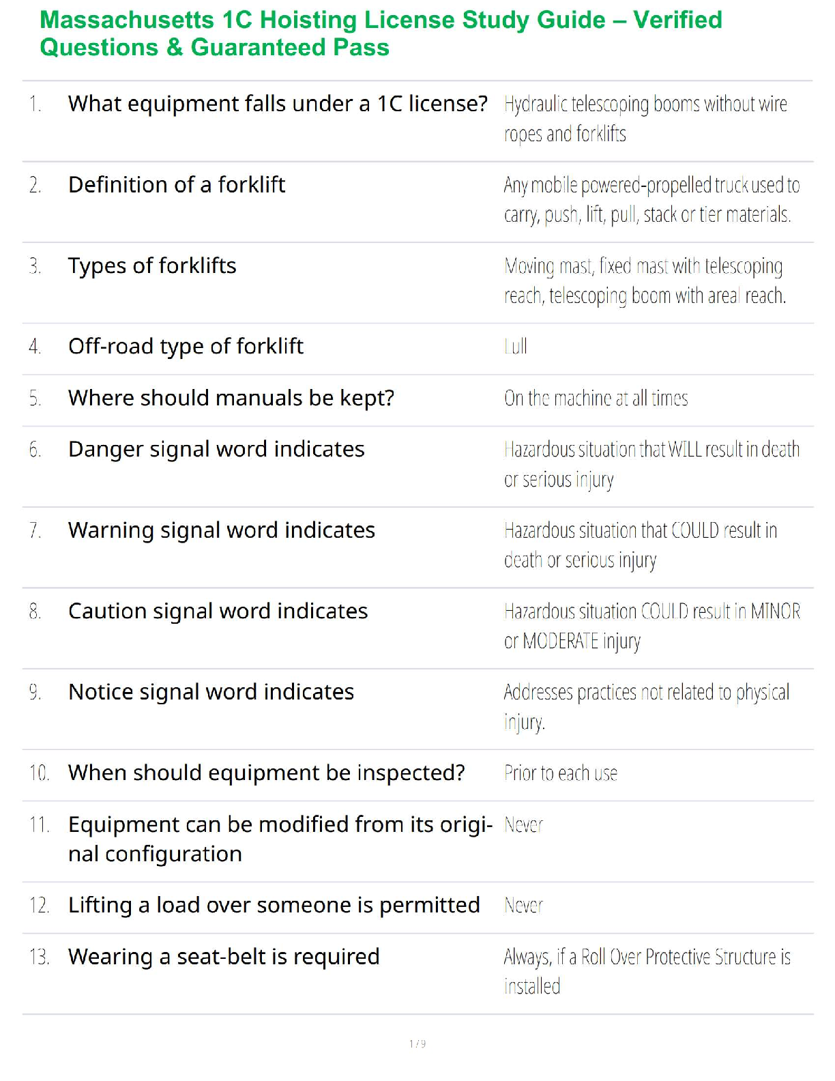
Task: Click the "Never" answer for equipment modification
Action: [x=523, y=825]
